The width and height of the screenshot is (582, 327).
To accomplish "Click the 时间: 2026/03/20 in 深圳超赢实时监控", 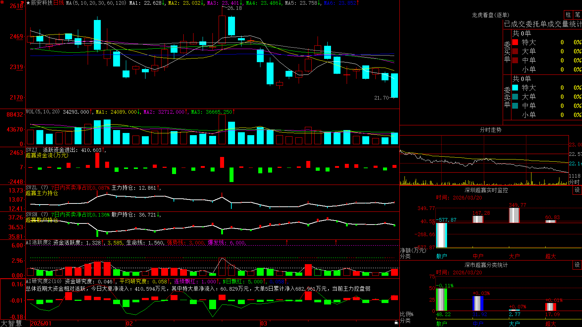I will [459, 198].
